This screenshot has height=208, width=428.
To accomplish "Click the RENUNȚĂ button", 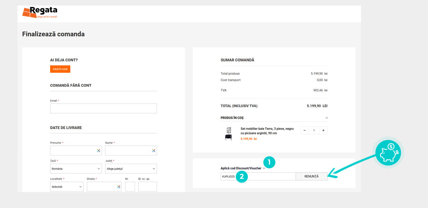I will (311, 177).
